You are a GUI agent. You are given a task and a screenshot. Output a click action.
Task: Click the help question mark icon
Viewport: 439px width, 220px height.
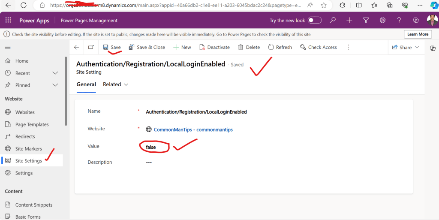399,20
